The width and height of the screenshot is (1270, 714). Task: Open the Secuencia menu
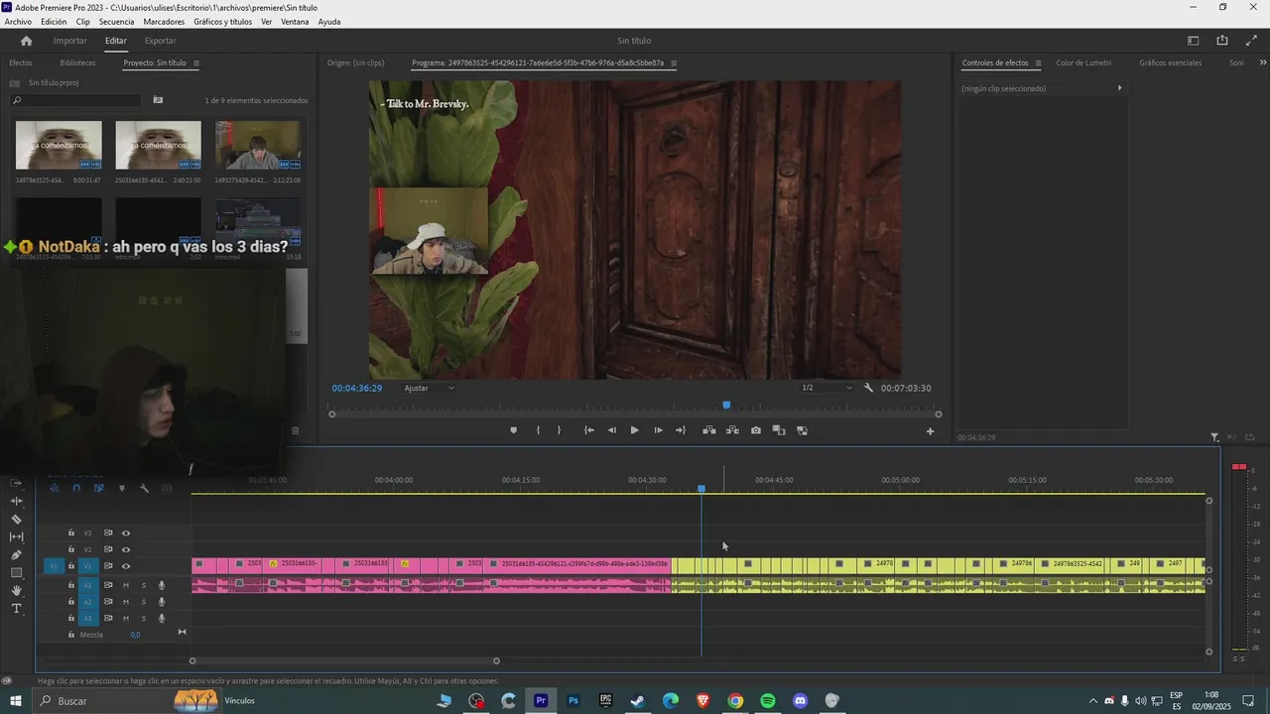tap(116, 22)
